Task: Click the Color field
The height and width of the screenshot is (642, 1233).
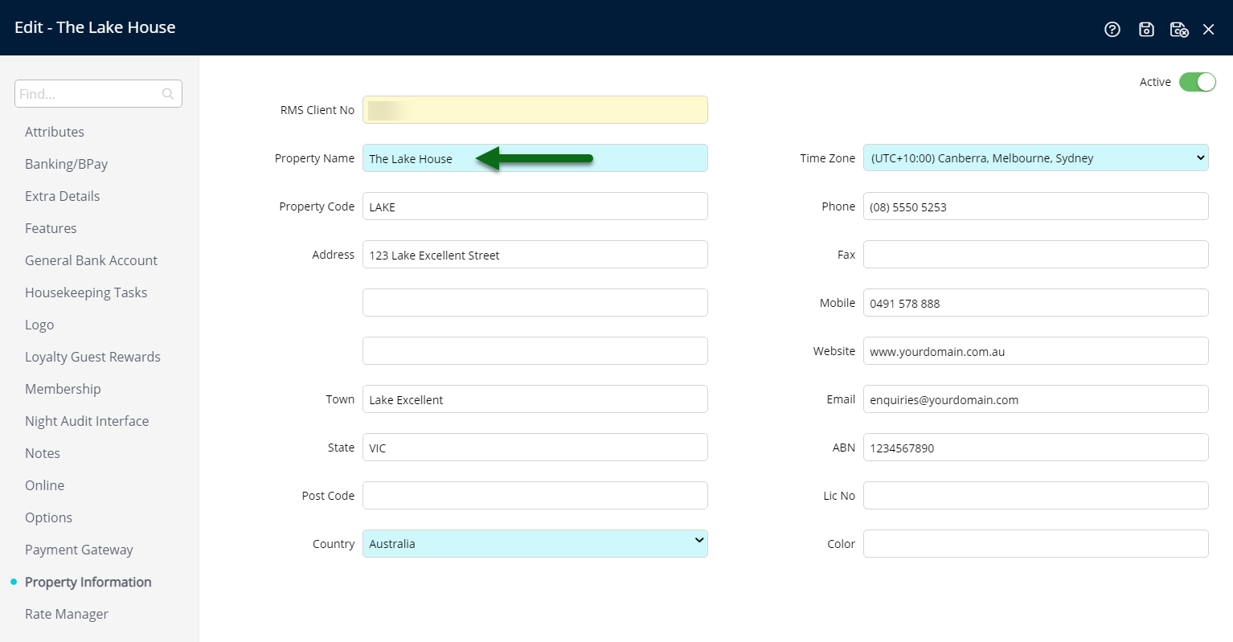Action: (x=1036, y=543)
